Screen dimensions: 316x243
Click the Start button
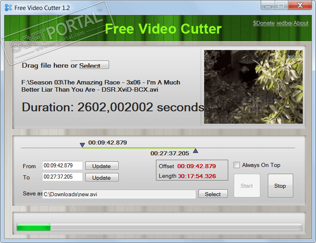(x=247, y=186)
